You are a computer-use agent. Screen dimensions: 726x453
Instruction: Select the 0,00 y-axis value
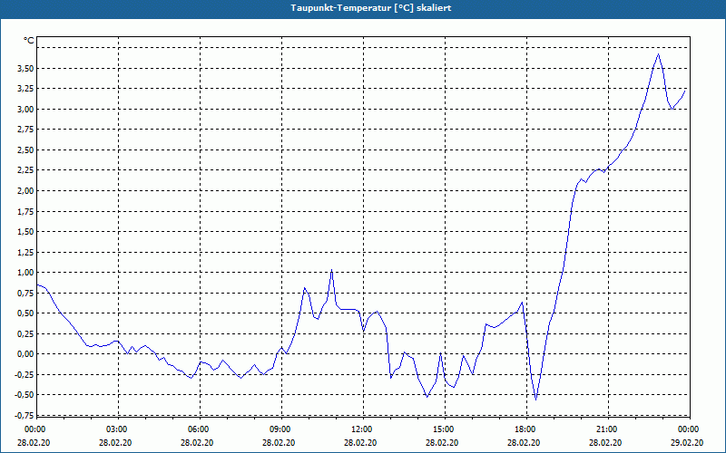point(25,354)
